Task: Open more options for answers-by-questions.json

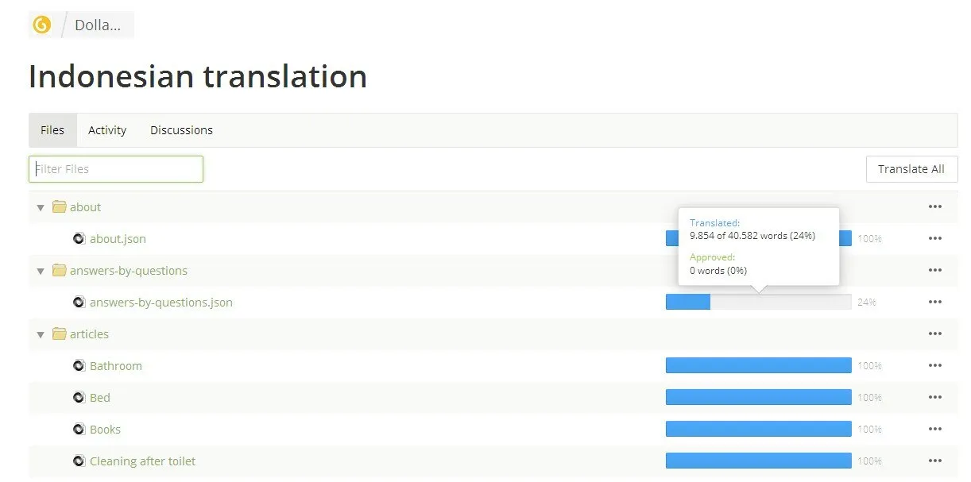Action: (x=934, y=303)
